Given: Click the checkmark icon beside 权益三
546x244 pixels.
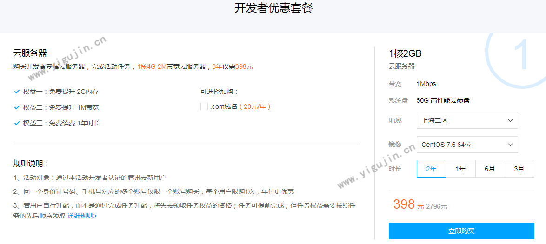Looking at the screenshot, I should pos(17,123).
